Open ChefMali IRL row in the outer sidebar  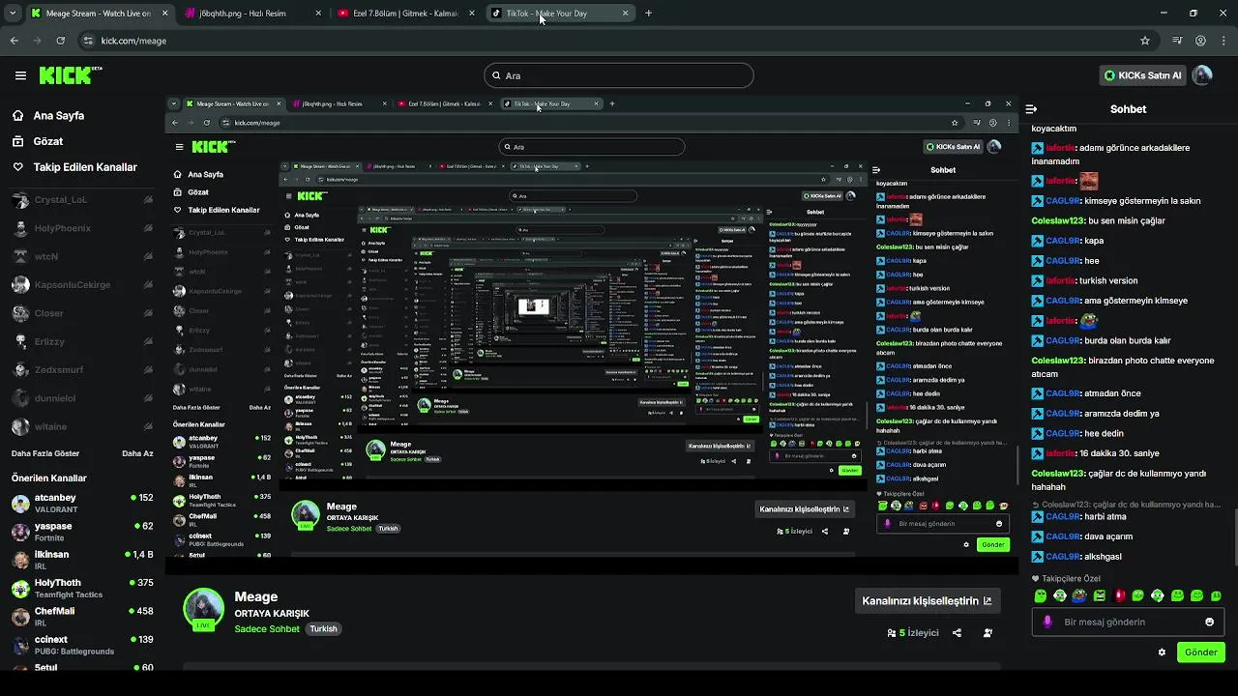(x=82, y=617)
